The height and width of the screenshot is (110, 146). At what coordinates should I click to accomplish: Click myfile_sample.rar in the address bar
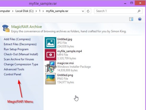coord(57,11)
